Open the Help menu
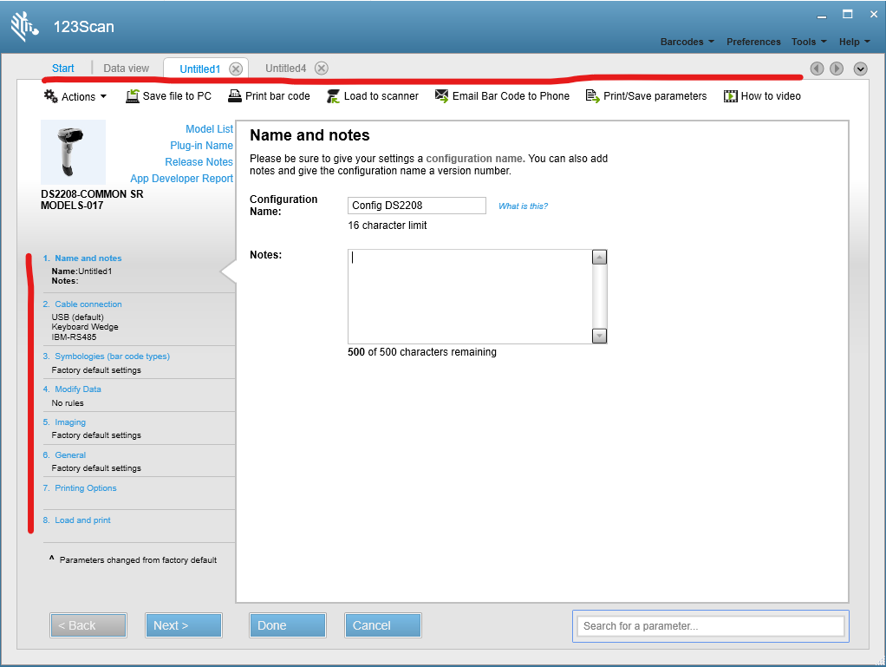886x667 pixels. point(854,42)
